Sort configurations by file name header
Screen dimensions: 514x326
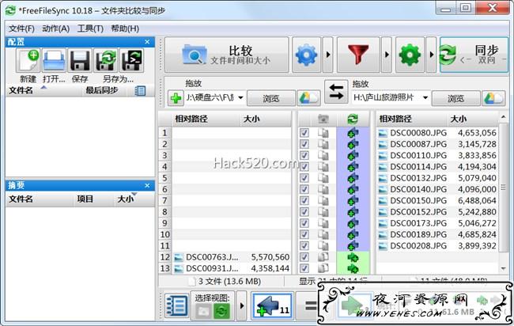click(21, 90)
